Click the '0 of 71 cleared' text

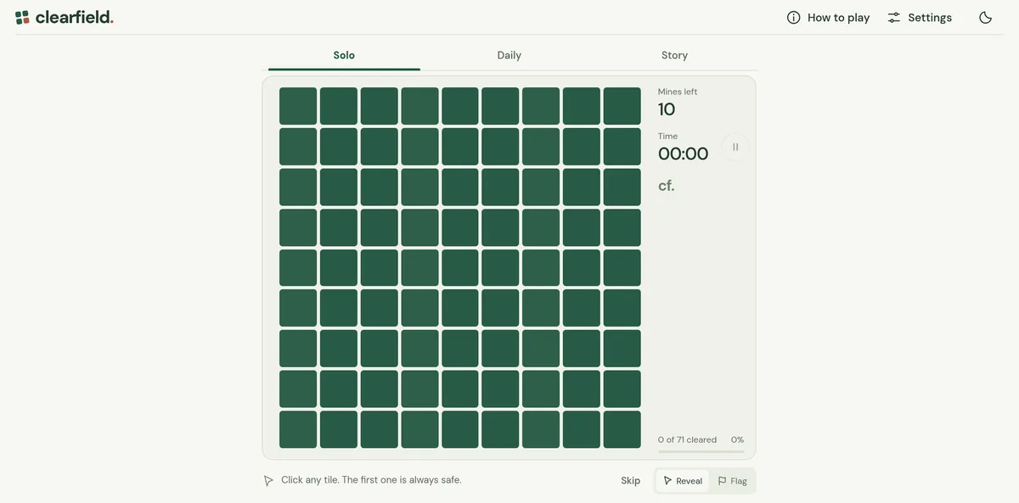point(687,440)
